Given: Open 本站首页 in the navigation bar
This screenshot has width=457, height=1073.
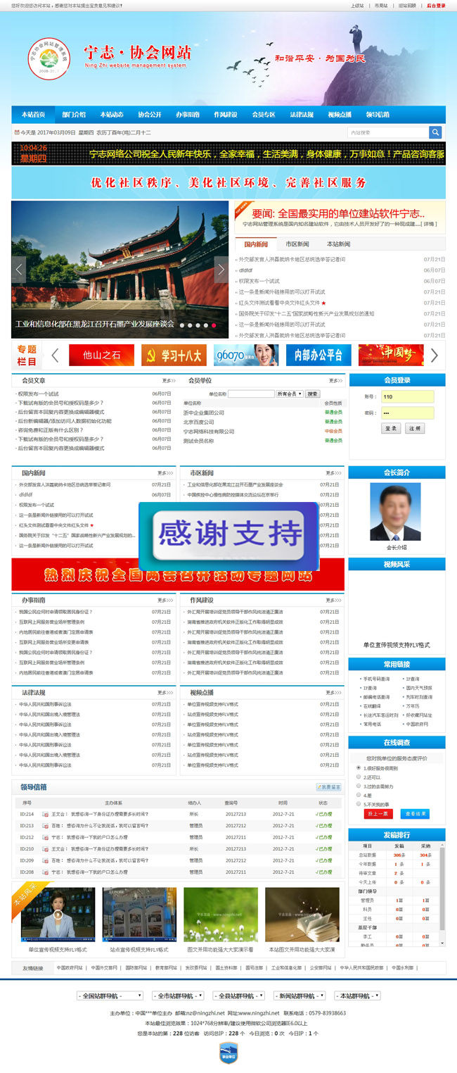Looking at the screenshot, I should point(32,114).
